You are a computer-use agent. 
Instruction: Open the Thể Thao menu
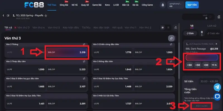click(x=52, y=5)
